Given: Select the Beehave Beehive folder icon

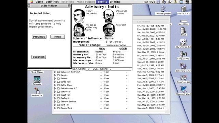Looking at the screenshot, I should [x=59, y=101].
